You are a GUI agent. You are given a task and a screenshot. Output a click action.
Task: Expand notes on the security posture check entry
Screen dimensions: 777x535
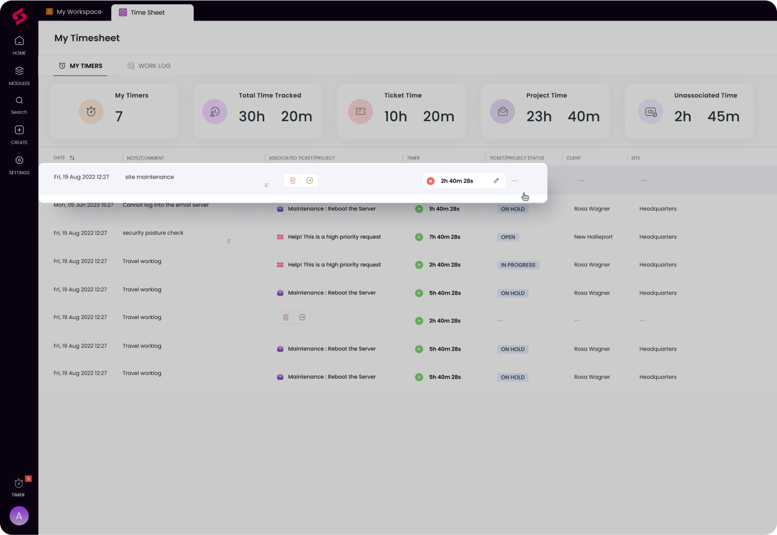tap(229, 241)
